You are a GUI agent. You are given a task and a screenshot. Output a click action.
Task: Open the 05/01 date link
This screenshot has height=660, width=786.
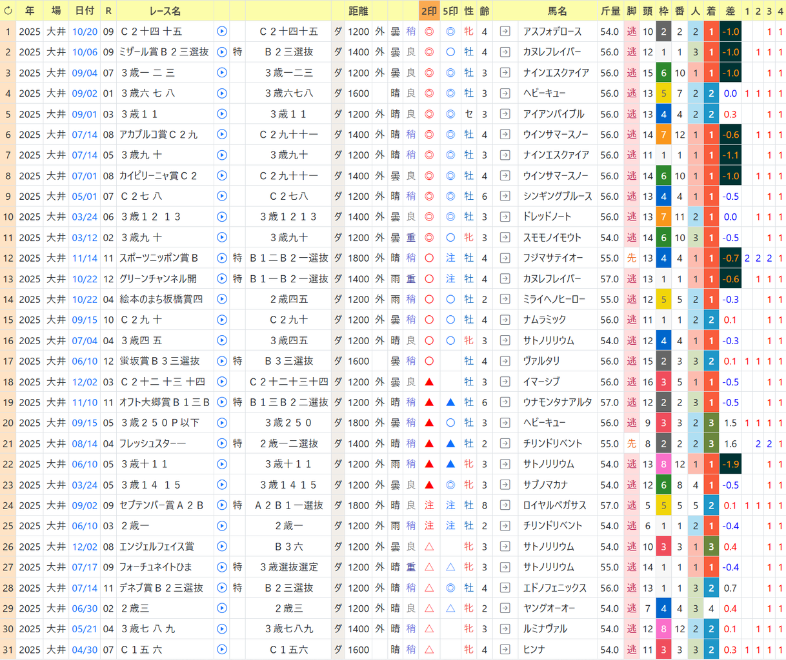coord(85,197)
